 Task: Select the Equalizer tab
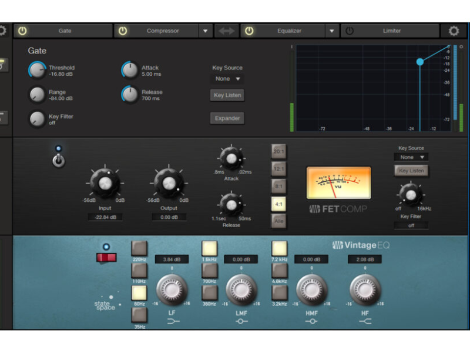pos(289,31)
